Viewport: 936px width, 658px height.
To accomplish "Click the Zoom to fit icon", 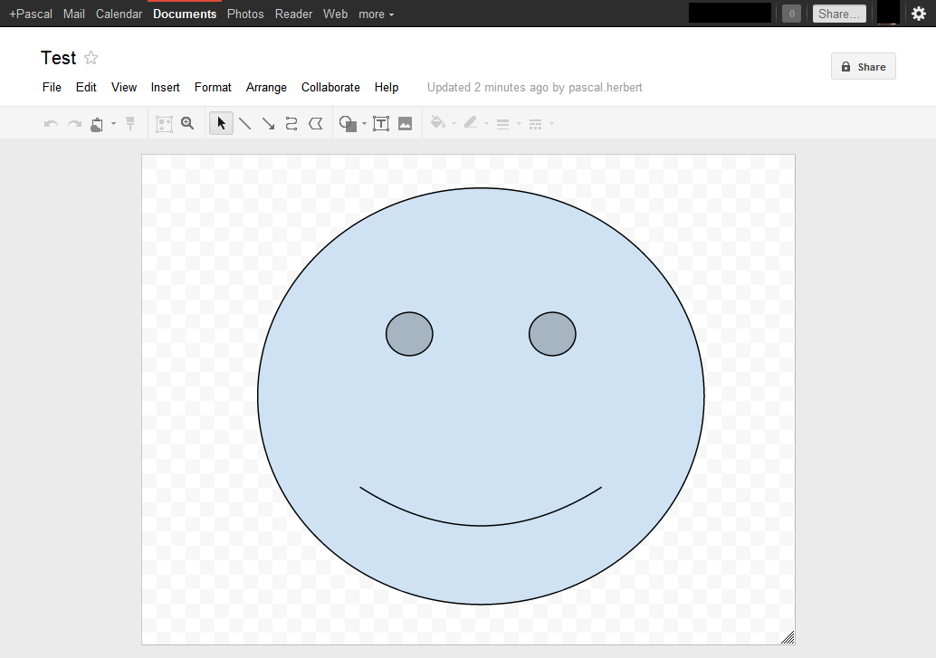I will (x=164, y=124).
